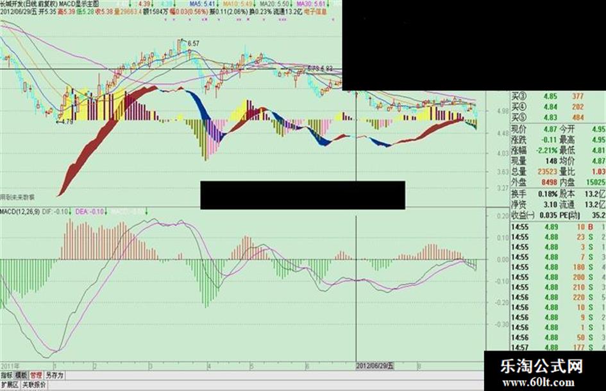This screenshot has width=606, height=391.
Task: Click the 涨跌 value -0.11
Action: [x=549, y=140]
